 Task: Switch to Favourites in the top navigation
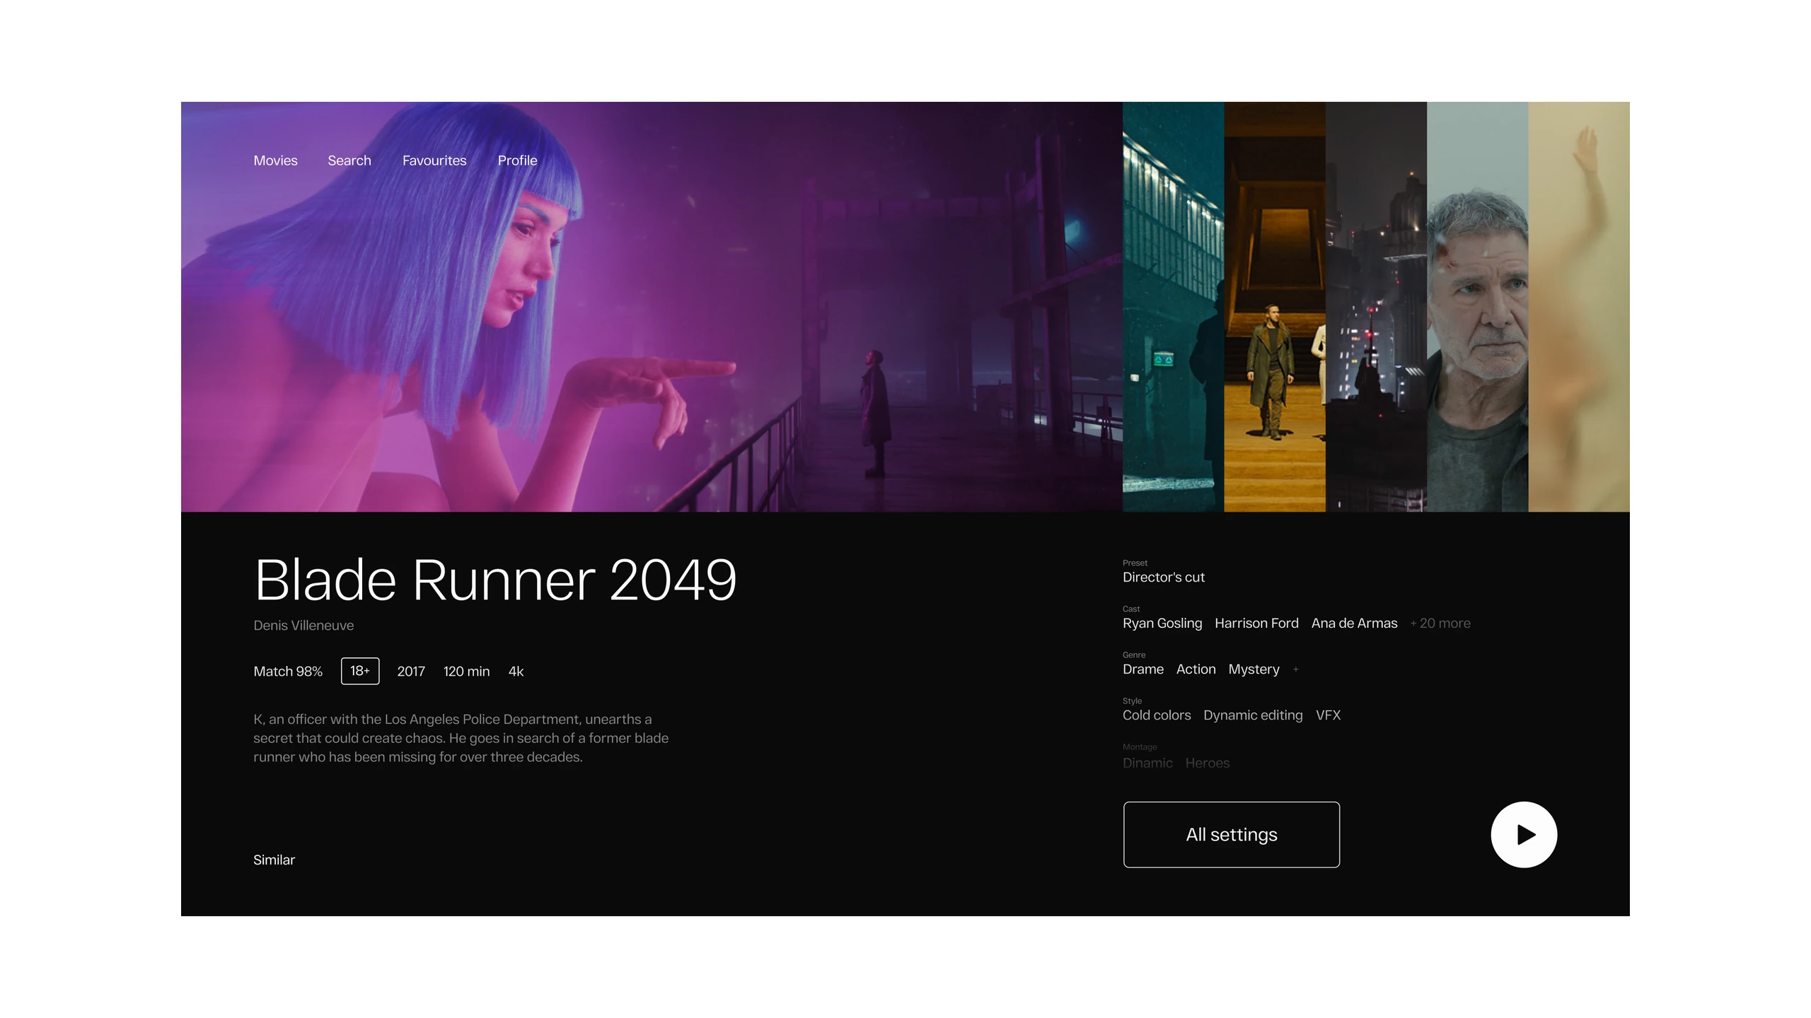pos(434,160)
